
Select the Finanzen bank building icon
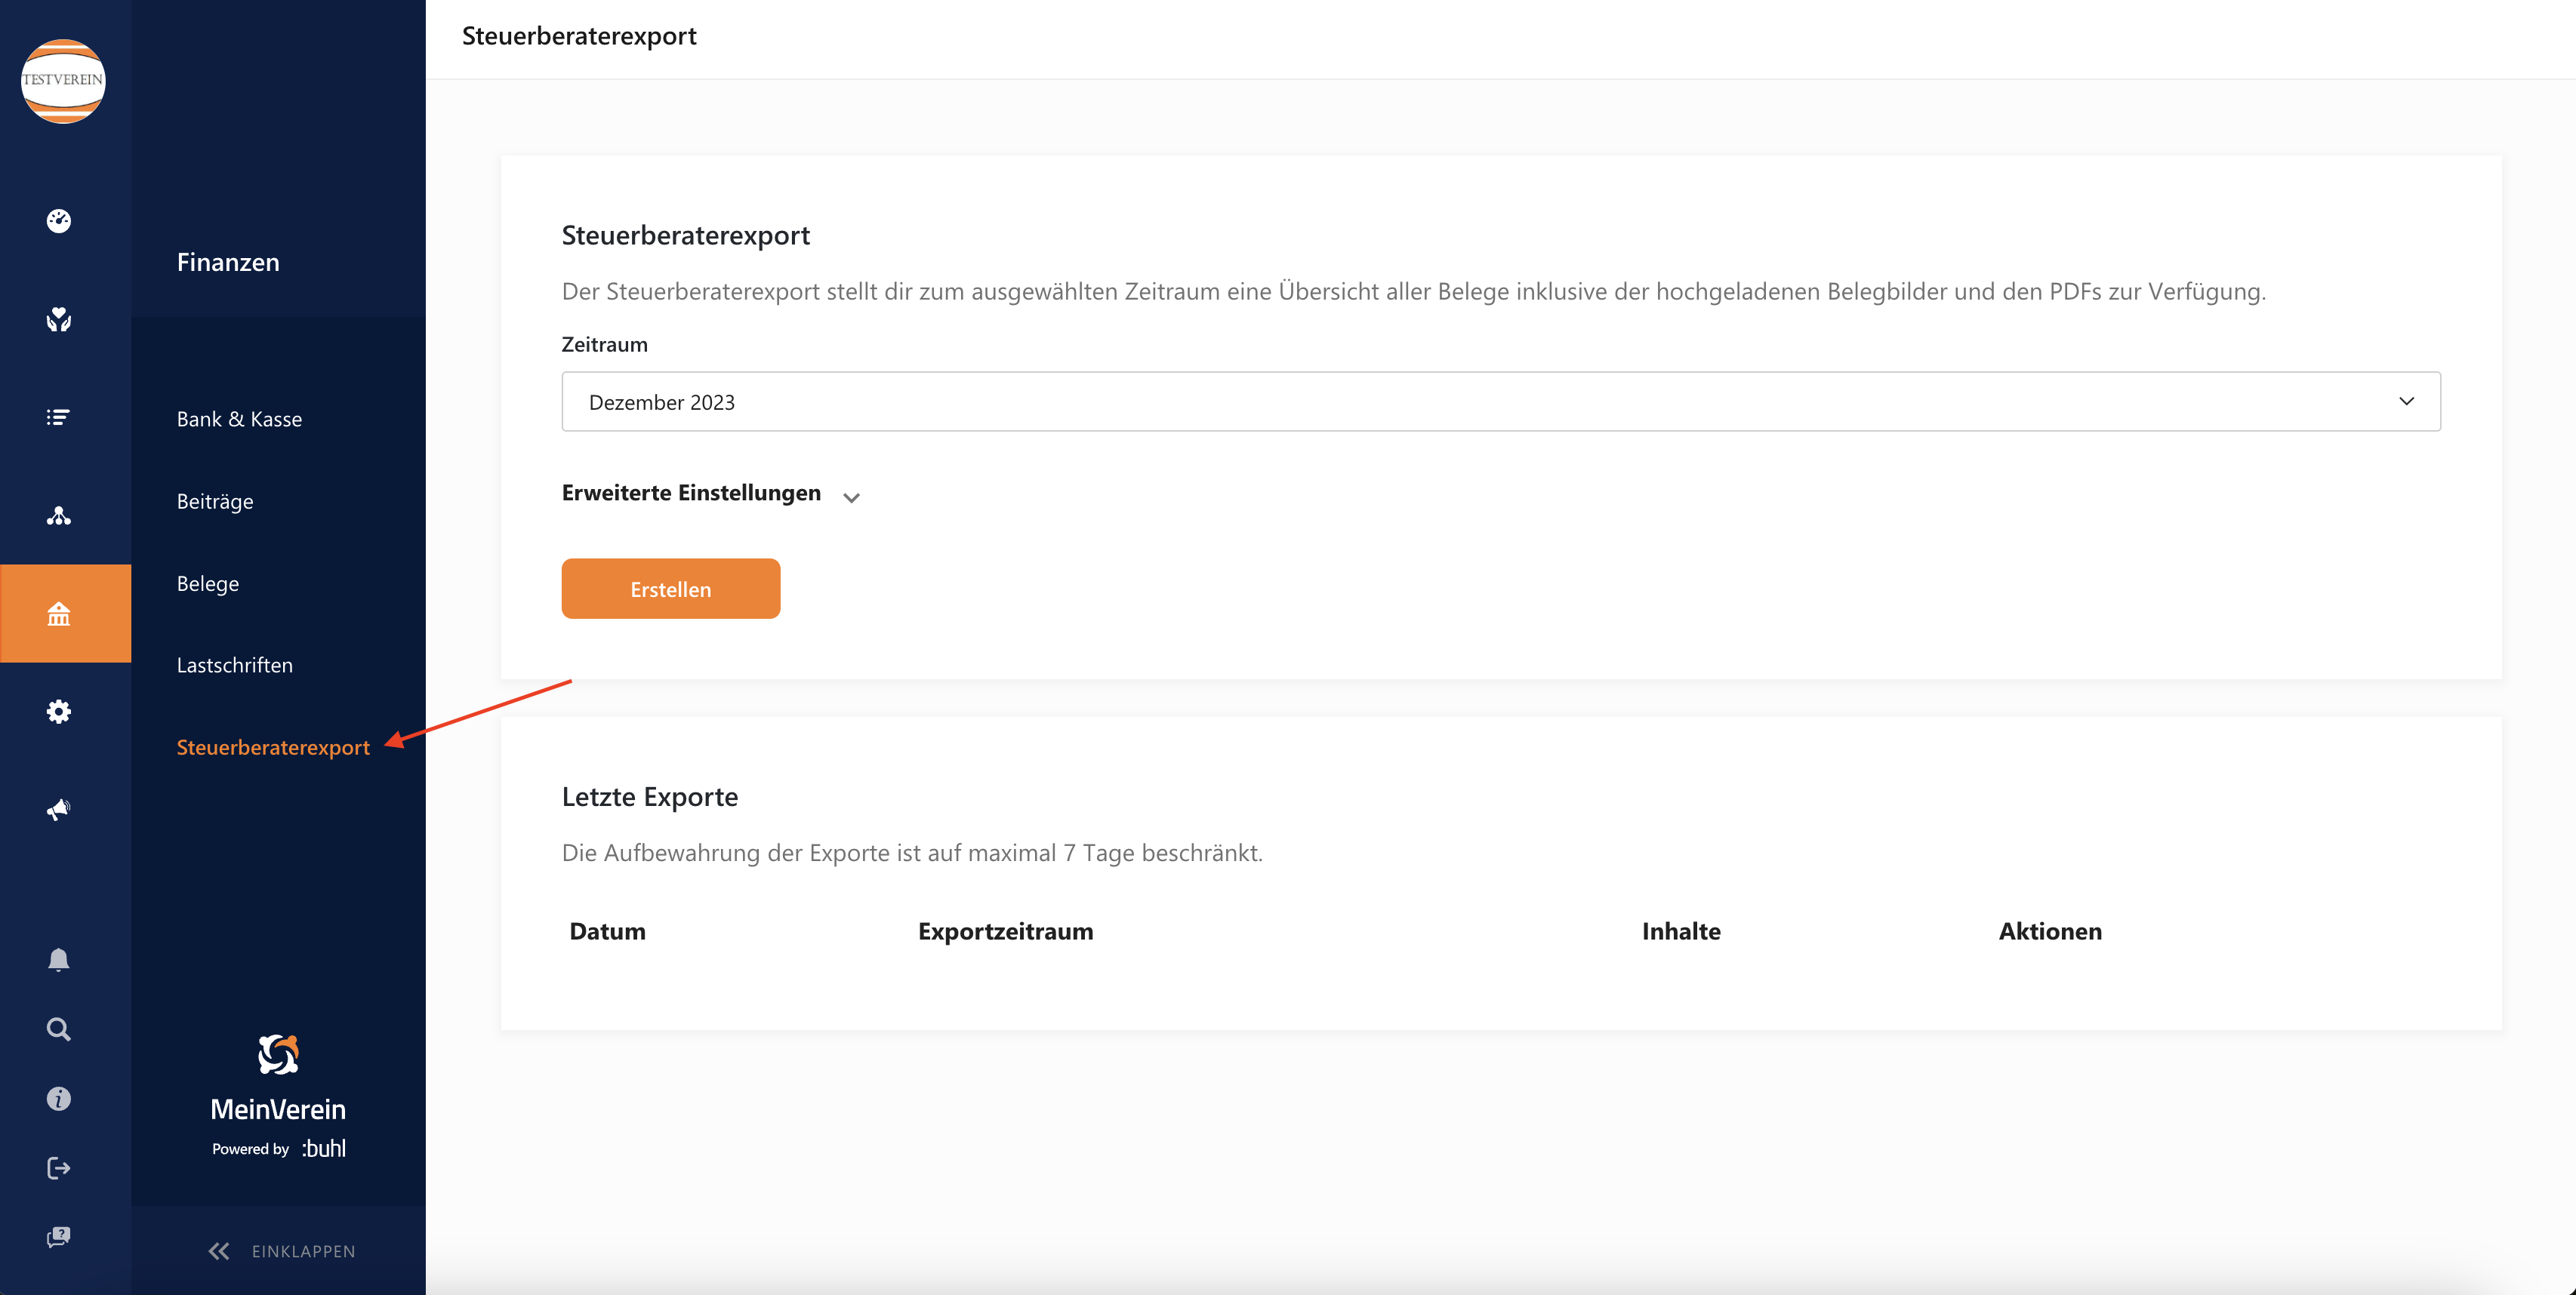59,614
